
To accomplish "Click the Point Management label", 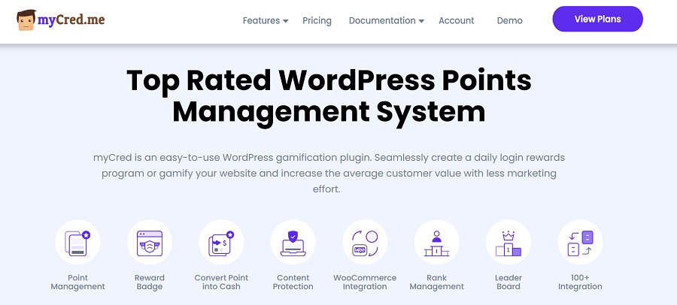I will [77, 282].
